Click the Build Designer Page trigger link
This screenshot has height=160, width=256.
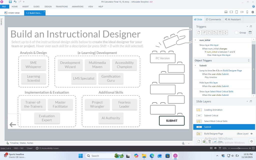pyautogui.click(x=232, y=70)
